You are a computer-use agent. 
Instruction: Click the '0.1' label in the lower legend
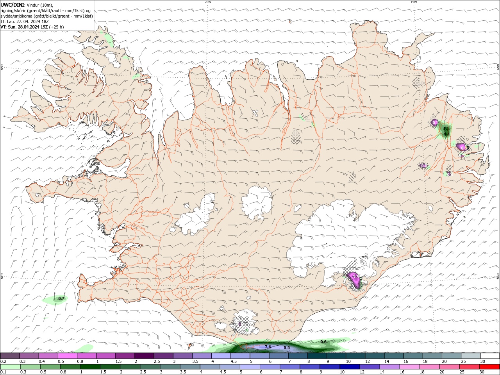3,372
